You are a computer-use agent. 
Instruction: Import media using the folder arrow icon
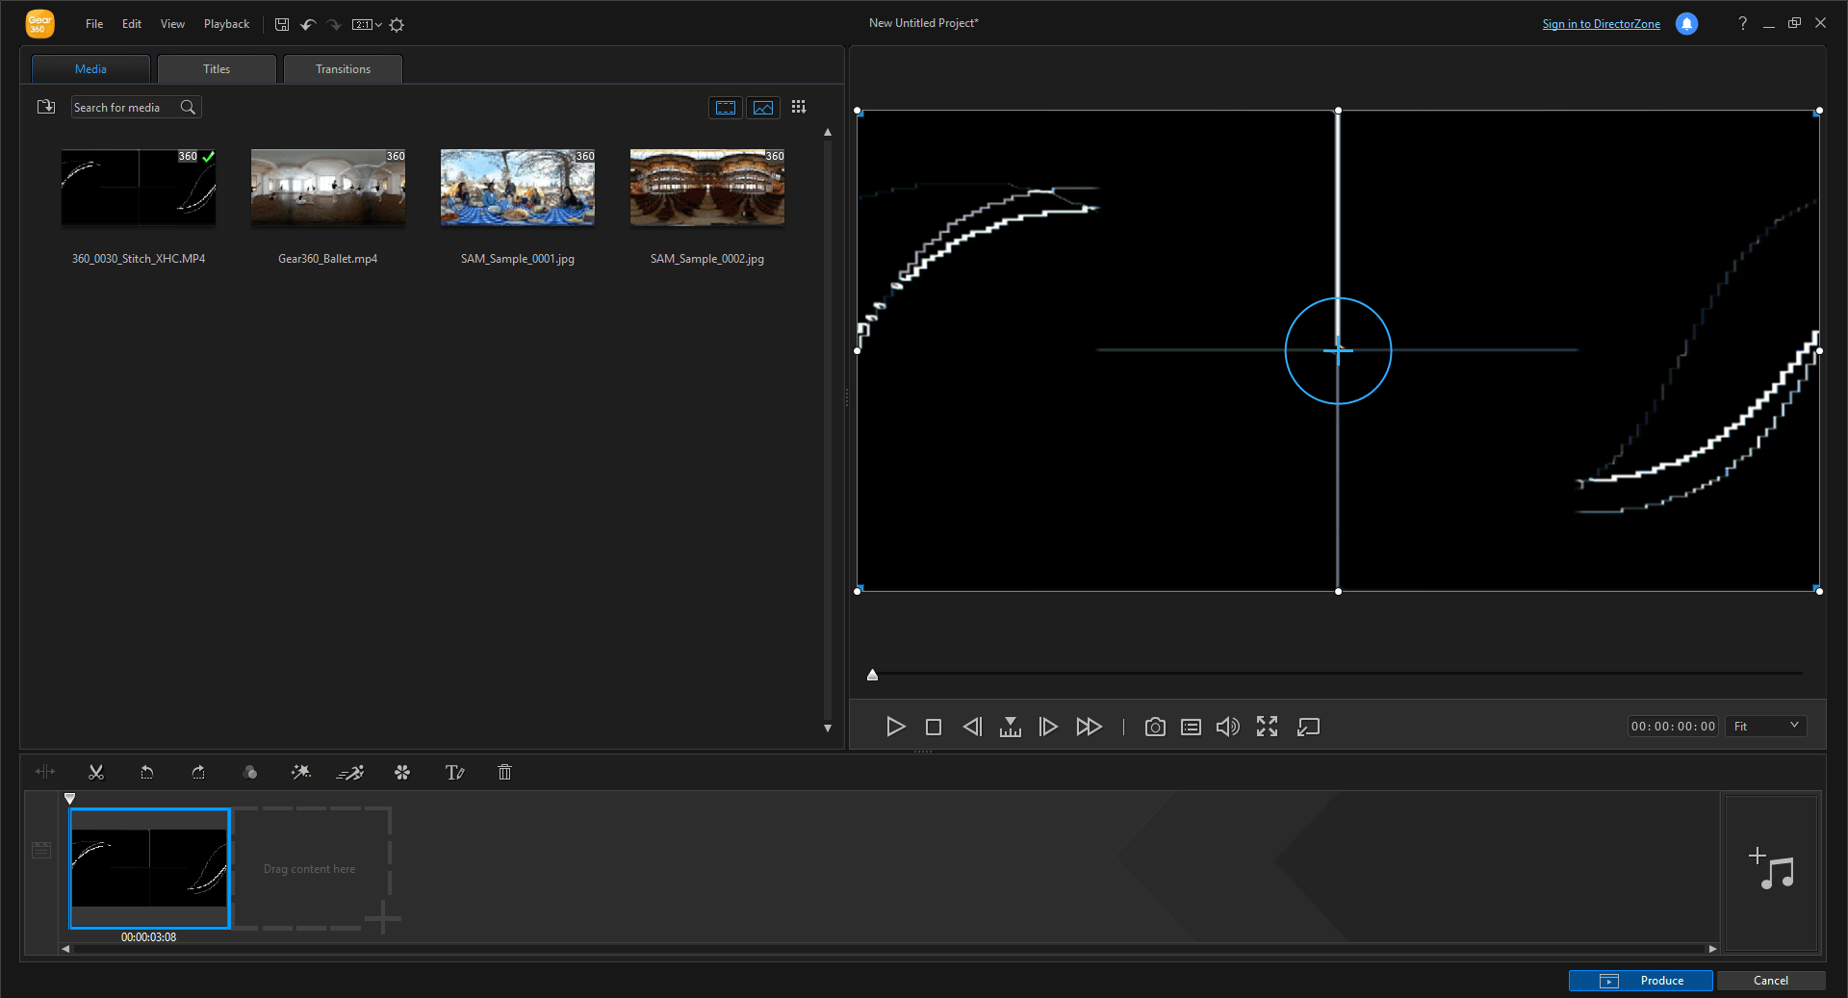click(x=46, y=107)
